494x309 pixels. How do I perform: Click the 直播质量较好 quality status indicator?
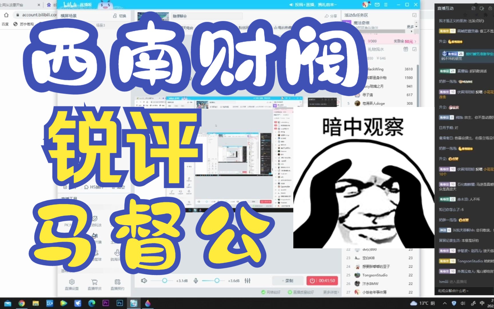[x=301, y=292]
